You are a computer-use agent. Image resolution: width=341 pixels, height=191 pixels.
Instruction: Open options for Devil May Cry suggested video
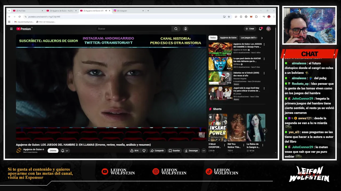coord(264,88)
